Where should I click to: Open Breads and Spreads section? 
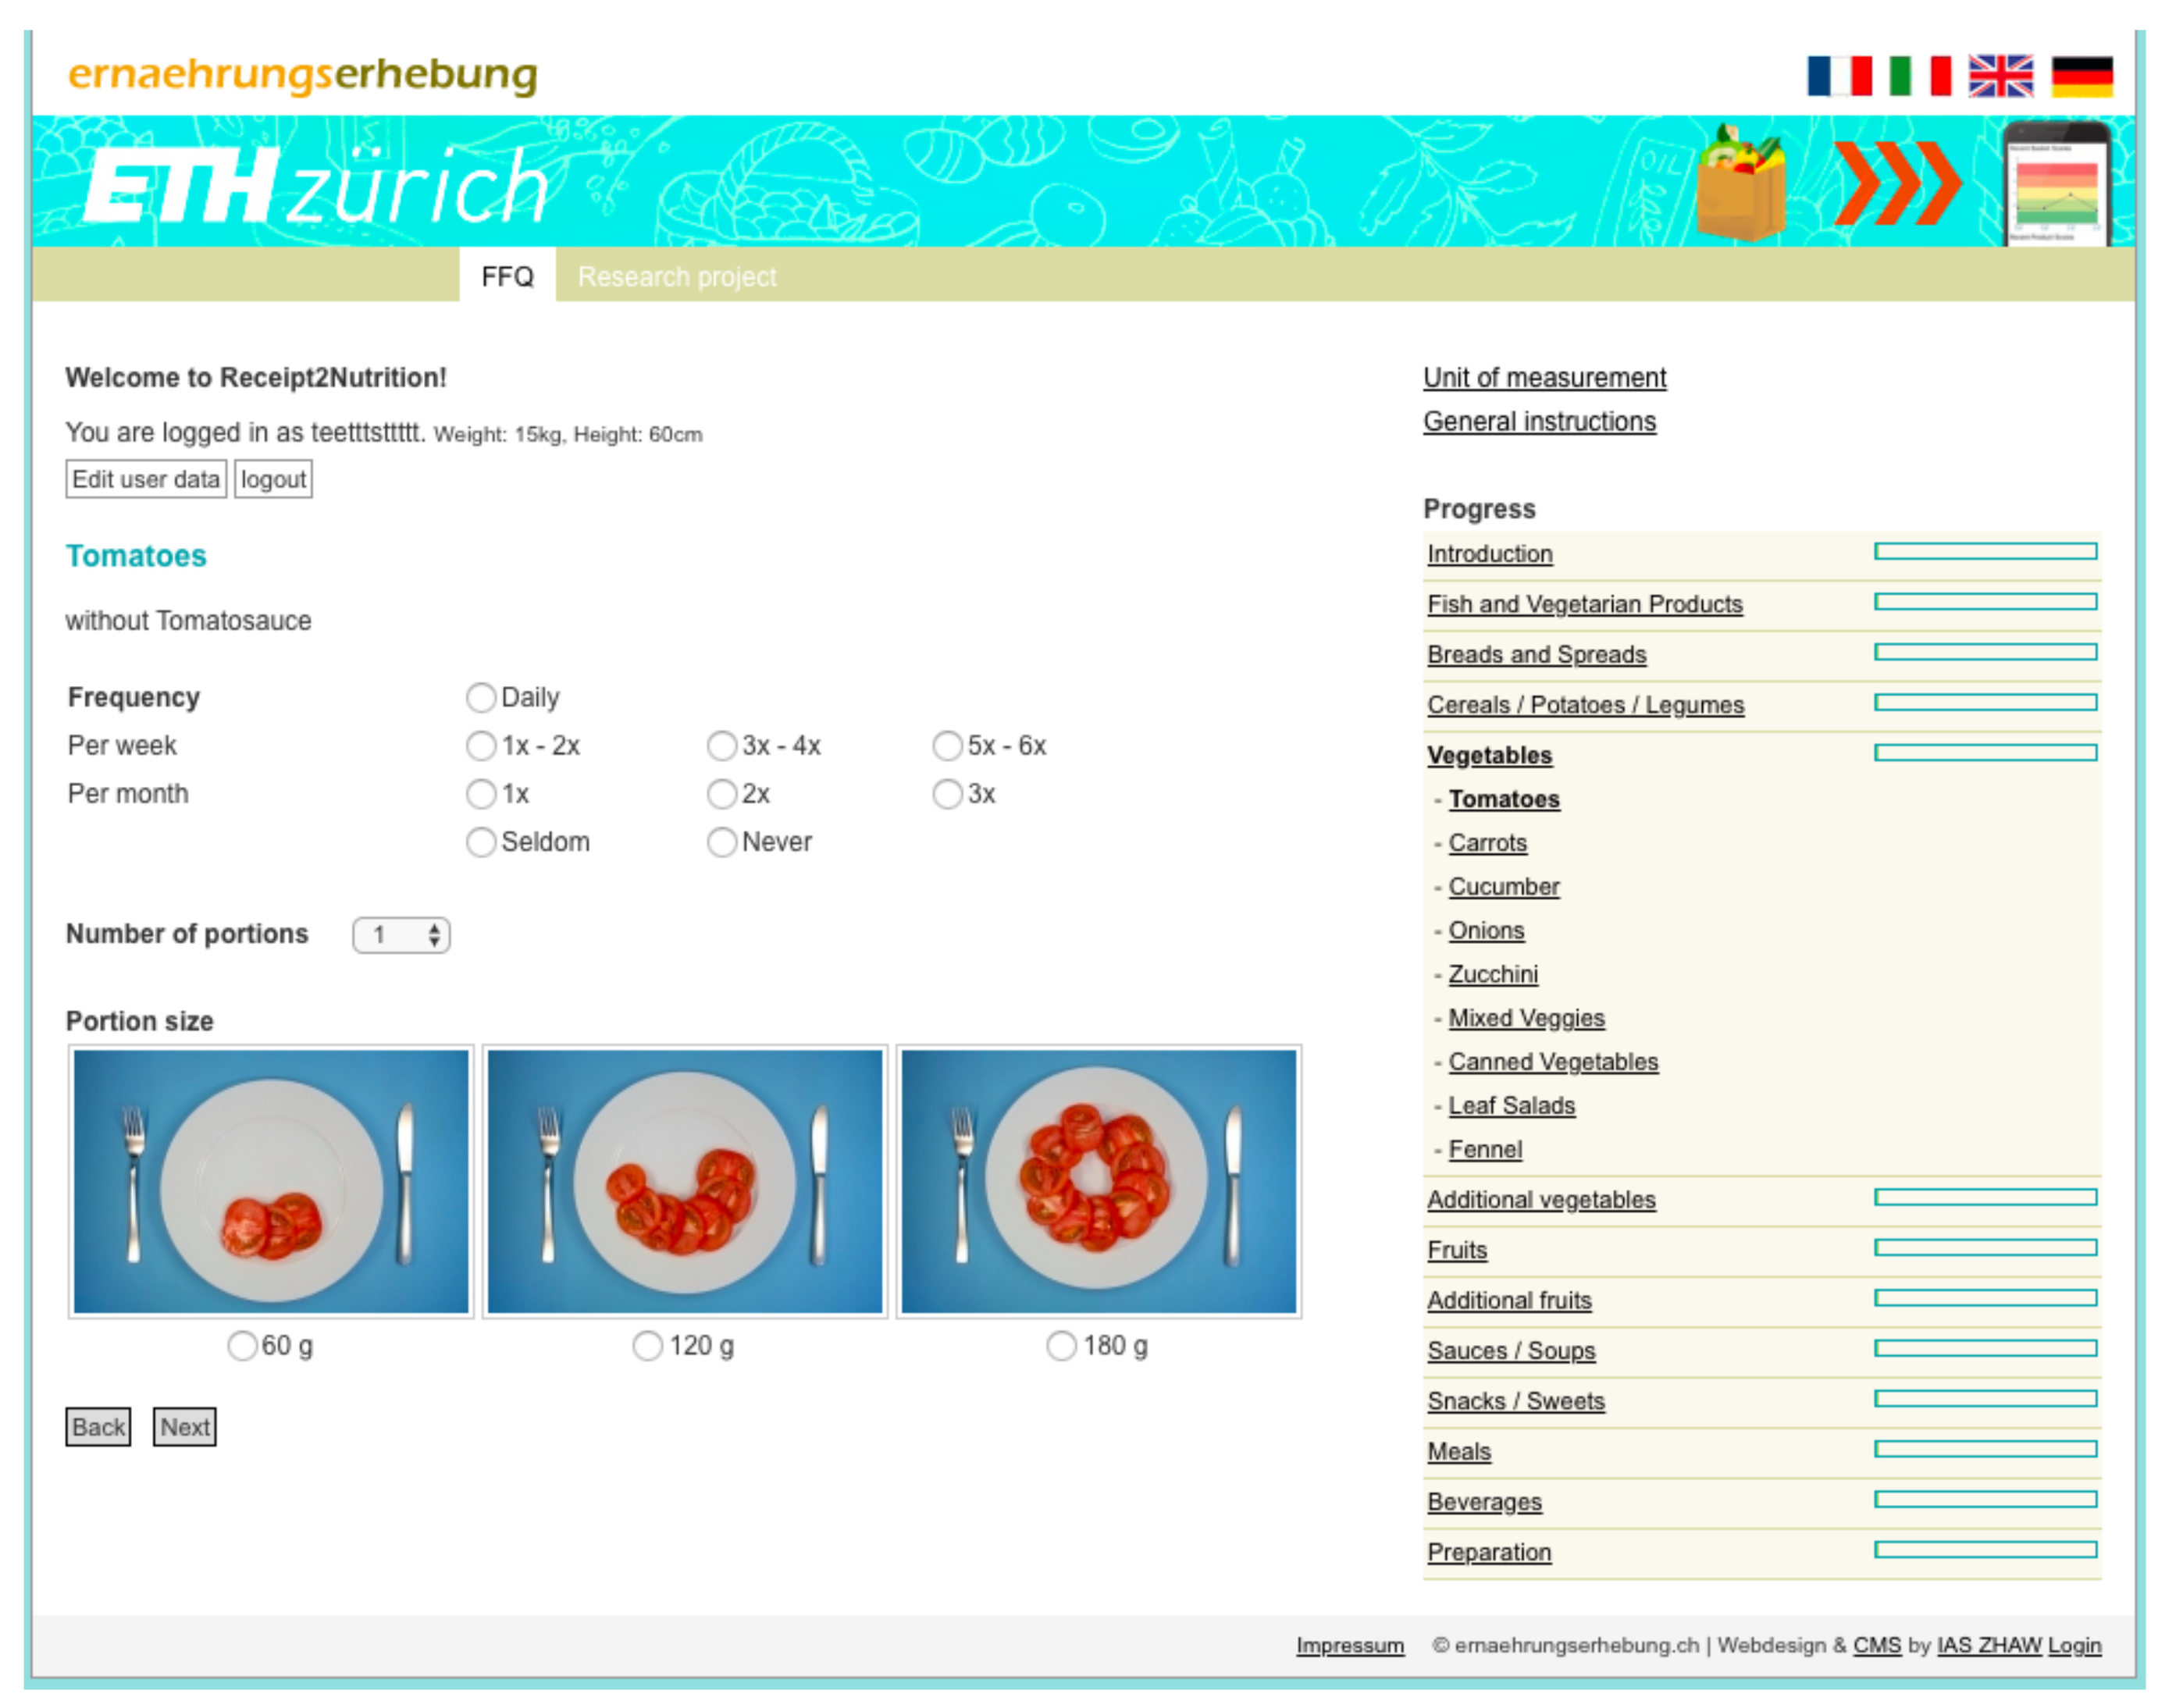click(x=1537, y=654)
